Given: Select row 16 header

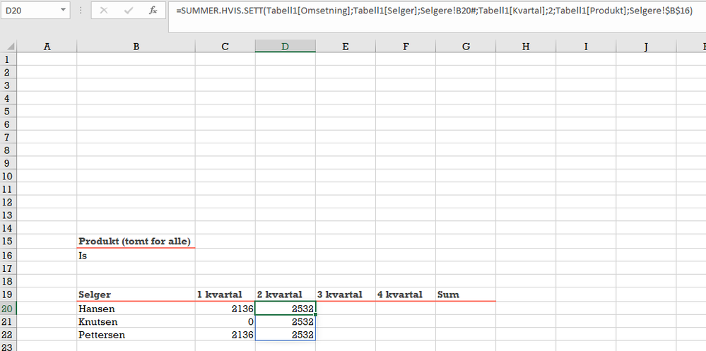Looking at the screenshot, I should pyautogui.click(x=8, y=255).
